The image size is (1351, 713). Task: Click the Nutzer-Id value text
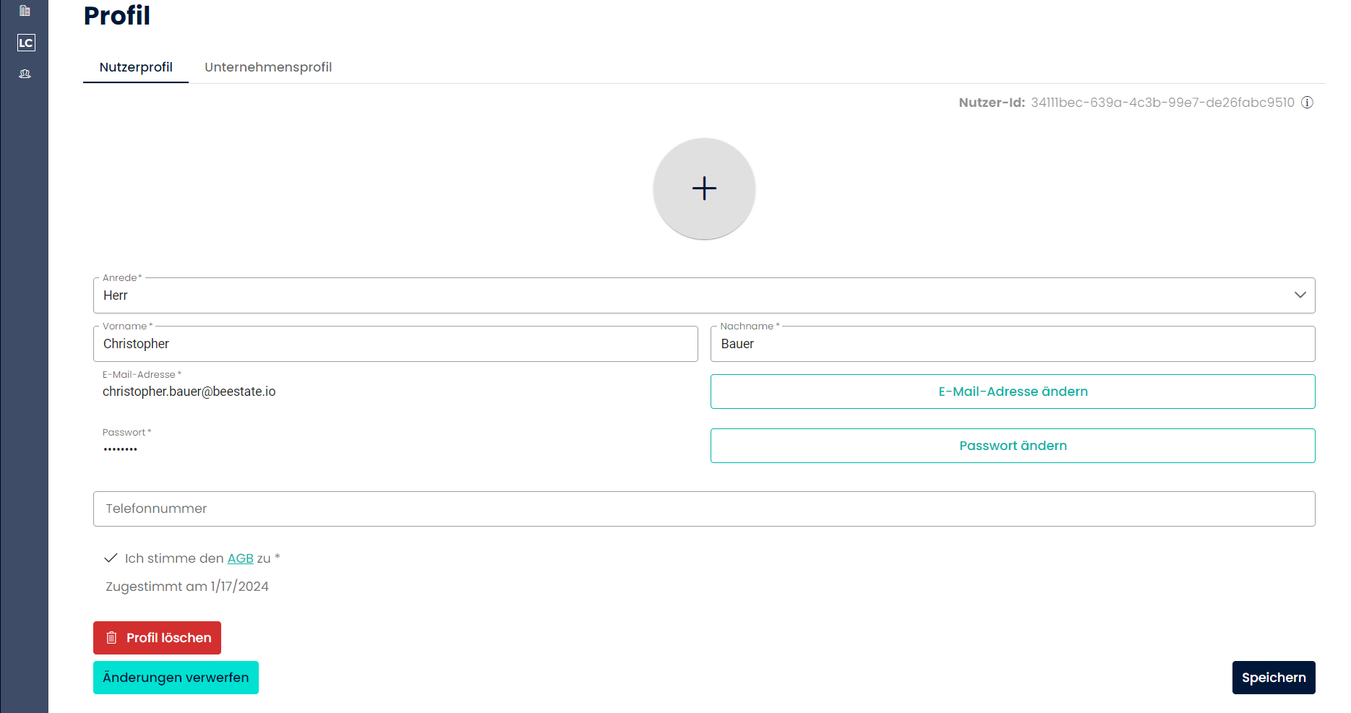pos(1162,103)
